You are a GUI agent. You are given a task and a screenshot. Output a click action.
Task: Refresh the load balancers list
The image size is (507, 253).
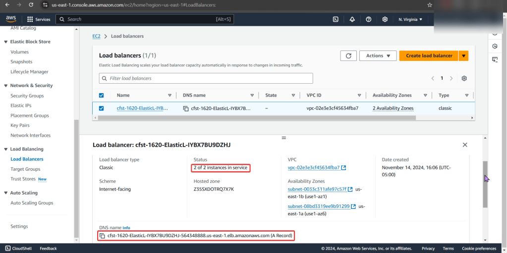[348, 56]
